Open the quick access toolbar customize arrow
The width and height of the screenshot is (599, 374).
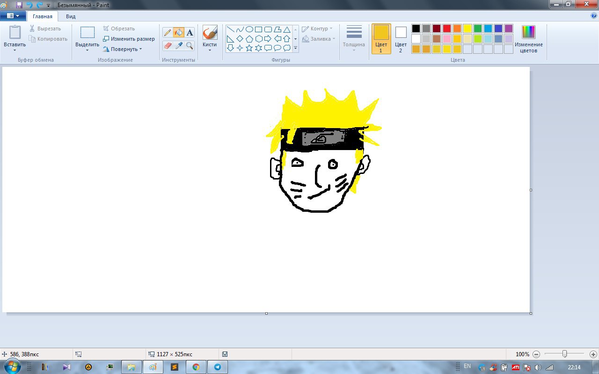coord(48,6)
